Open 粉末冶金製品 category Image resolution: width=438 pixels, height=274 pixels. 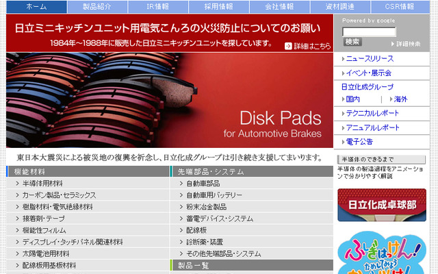pyautogui.click(x=207, y=207)
